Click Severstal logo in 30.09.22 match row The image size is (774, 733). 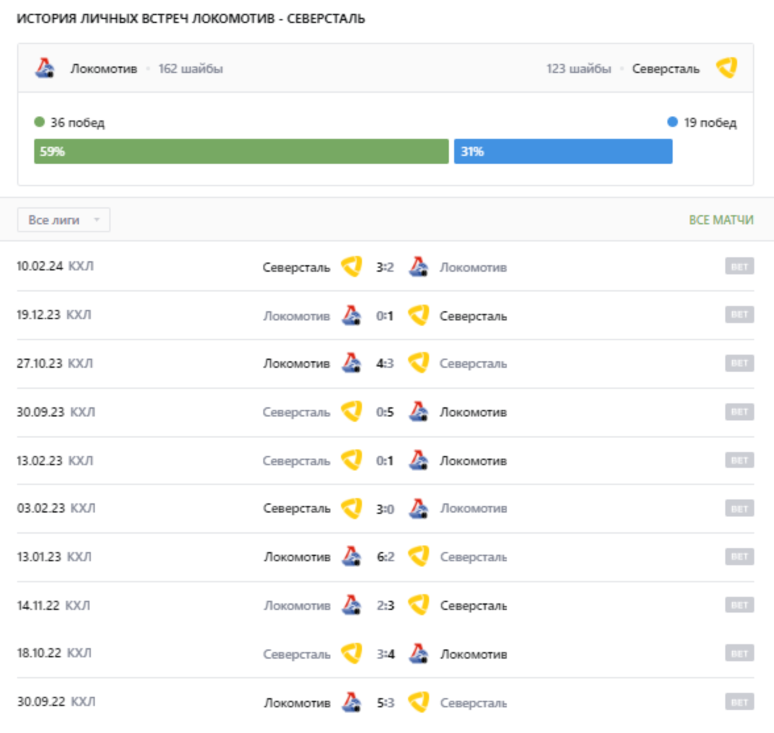pos(419,702)
